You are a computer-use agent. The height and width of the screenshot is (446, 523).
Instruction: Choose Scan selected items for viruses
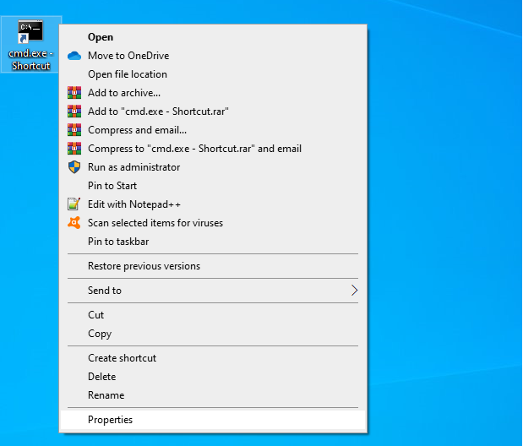213,223
